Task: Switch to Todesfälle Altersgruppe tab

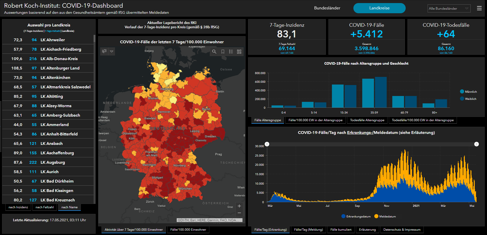Action: [x=367, y=120]
